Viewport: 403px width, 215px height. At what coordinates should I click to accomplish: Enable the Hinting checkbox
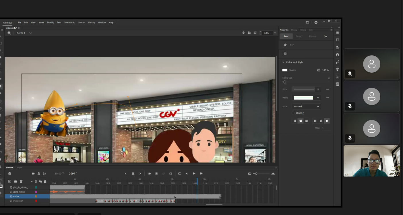coord(293,113)
